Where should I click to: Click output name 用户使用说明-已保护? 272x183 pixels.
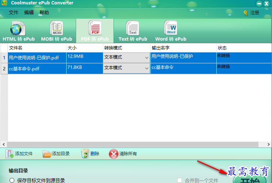coord(172,56)
